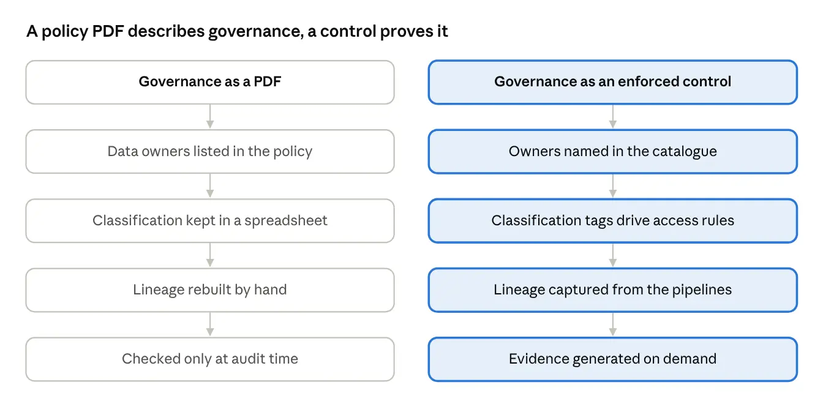
Task: Click the 'Lineage rebuilt by hand' box
Action: 210,290
